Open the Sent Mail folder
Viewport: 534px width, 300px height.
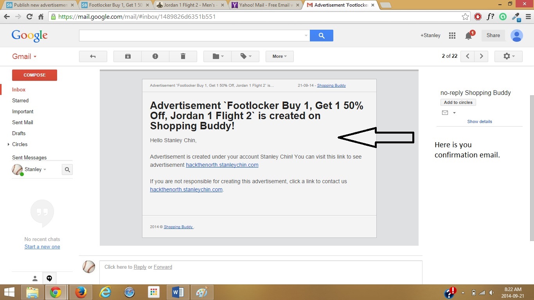23,122
